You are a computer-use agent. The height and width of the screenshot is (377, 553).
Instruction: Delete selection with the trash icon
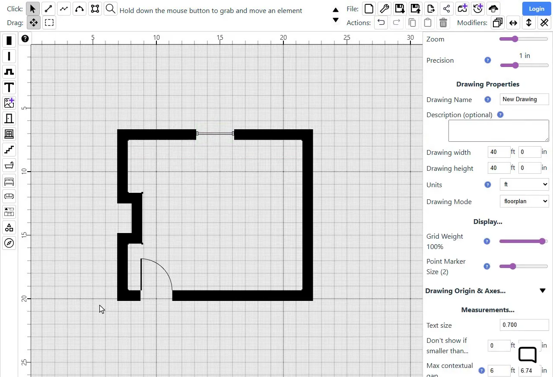coord(443,22)
